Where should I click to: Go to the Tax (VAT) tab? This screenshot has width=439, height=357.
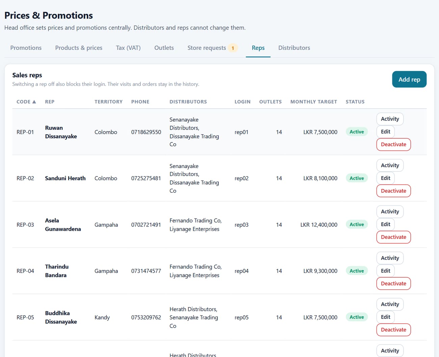click(x=128, y=48)
